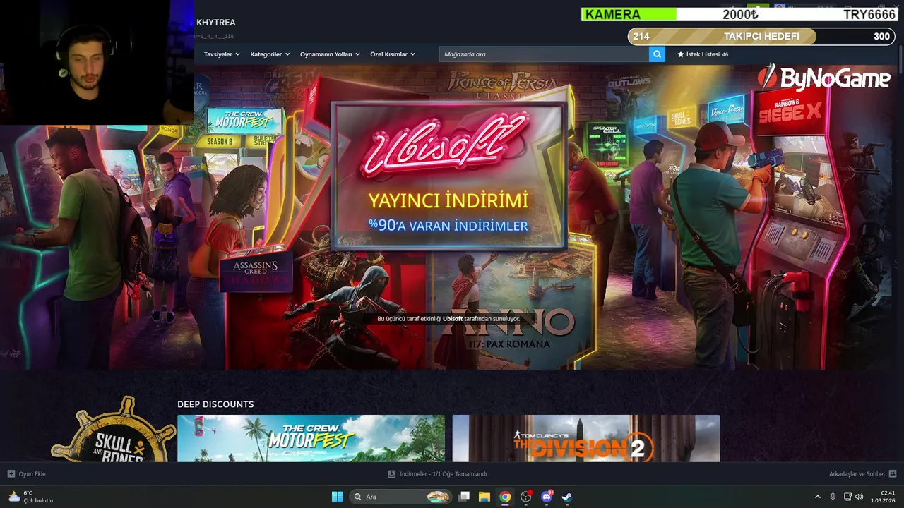Image resolution: width=904 pixels, height=508 pixels.
Task: Expand the Kategoriler dropdown menu
Action: pyautogui.click(x=270, y=54)
